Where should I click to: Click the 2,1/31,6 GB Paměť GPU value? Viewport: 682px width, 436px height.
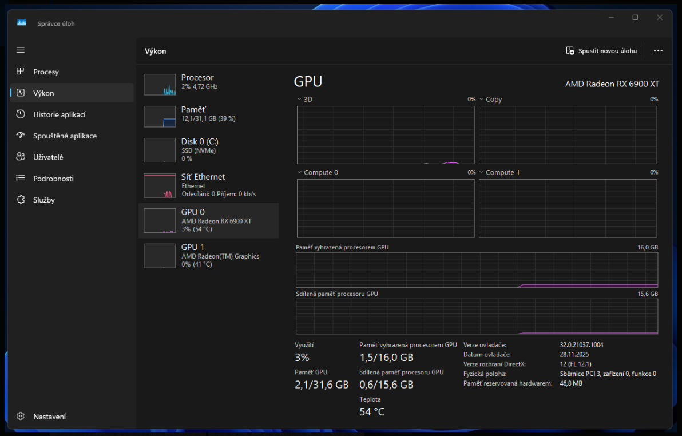pos(322,385)
